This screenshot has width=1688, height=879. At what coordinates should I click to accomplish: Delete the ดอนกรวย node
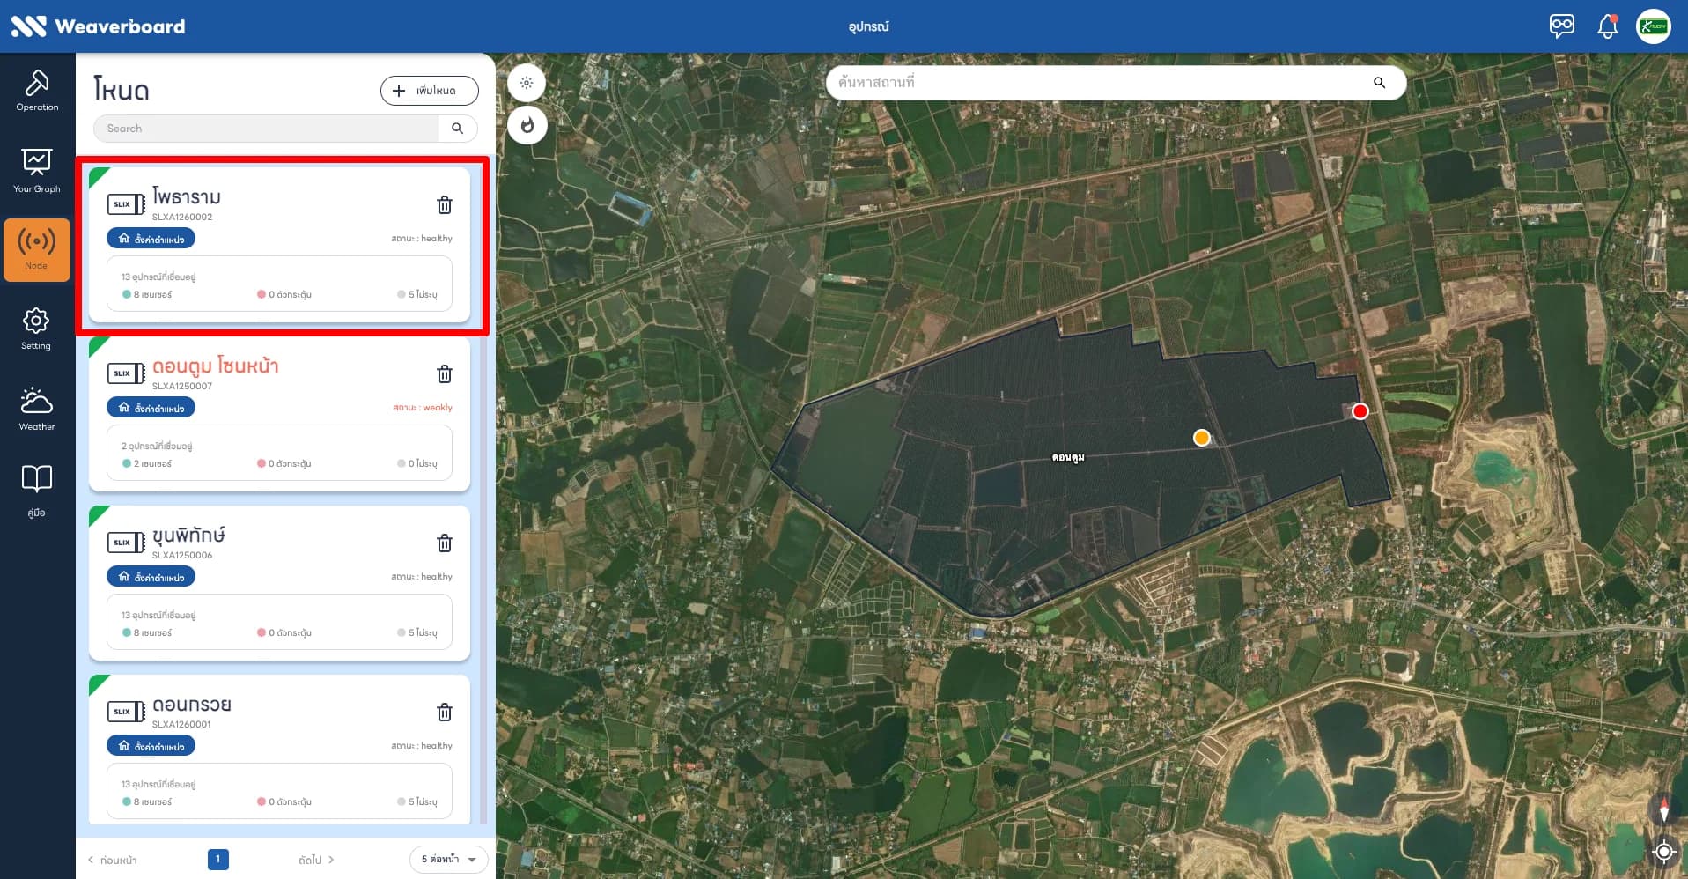[445, 713]
